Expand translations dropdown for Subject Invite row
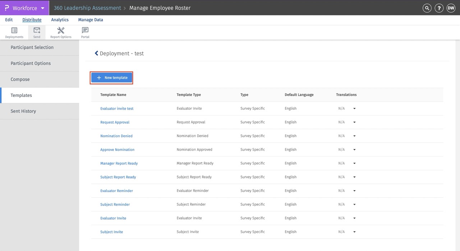This screenshot has width=460, height=251. pos(354,232)
